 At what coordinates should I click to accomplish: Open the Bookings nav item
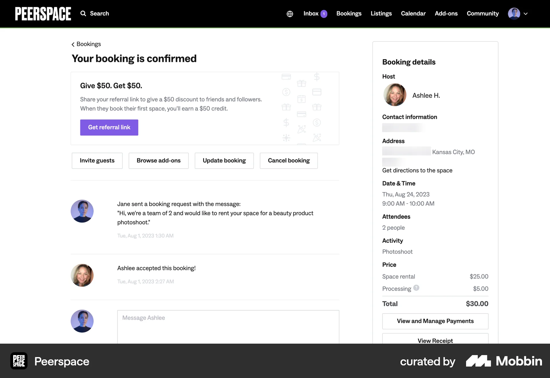click(x=349, y=13)
